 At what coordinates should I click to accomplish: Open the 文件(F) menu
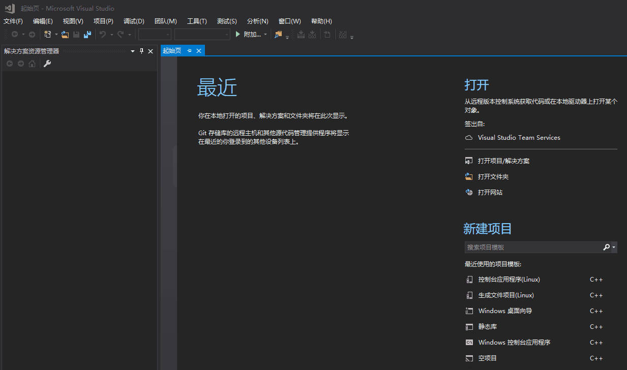coord(13,21)
